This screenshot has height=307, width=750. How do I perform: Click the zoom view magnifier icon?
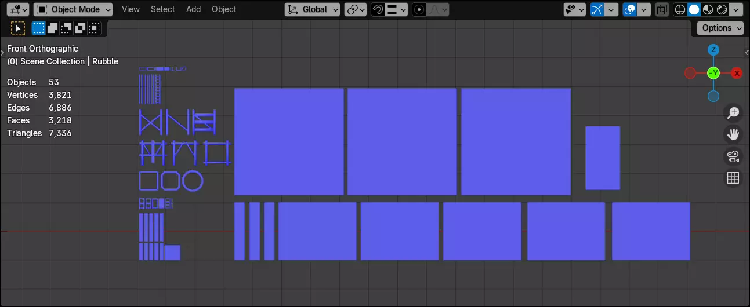tap(733, 113)
